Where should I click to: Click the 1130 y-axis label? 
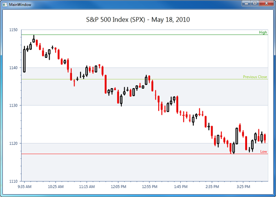point(13,106)
